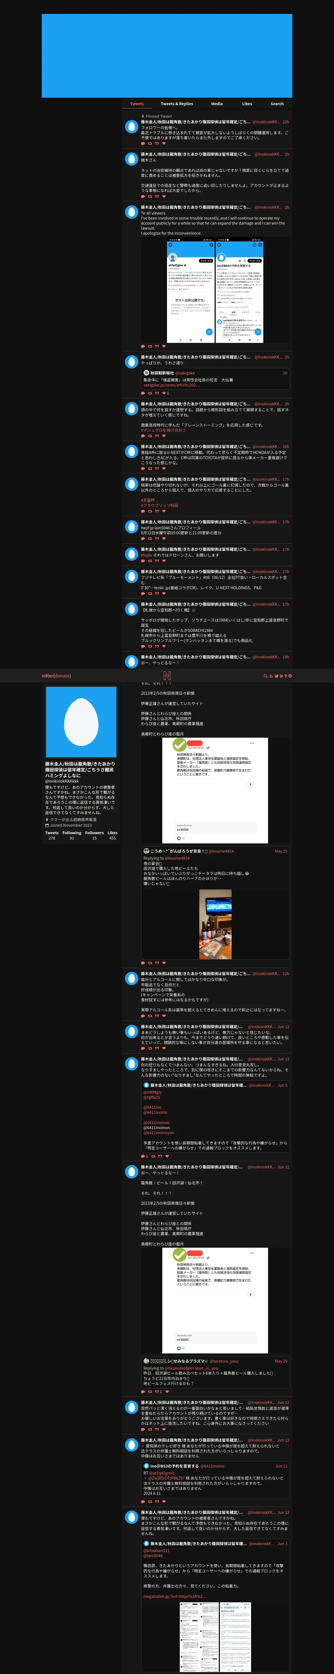Click the Likes count 455 in profile

pos(112,838)
